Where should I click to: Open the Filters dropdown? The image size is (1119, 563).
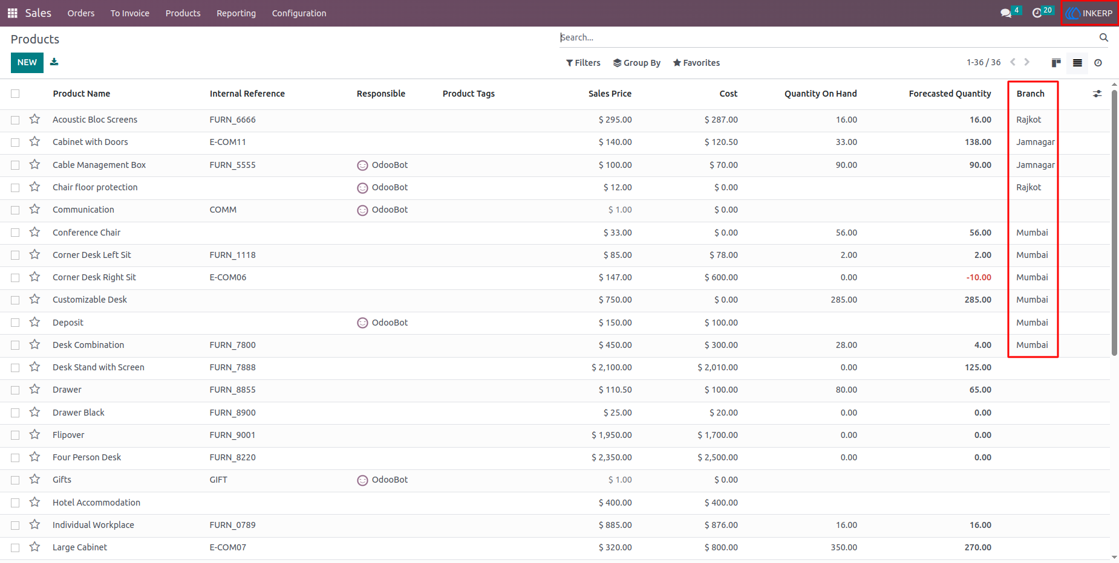pyautogui.click(x=583, y=63)
